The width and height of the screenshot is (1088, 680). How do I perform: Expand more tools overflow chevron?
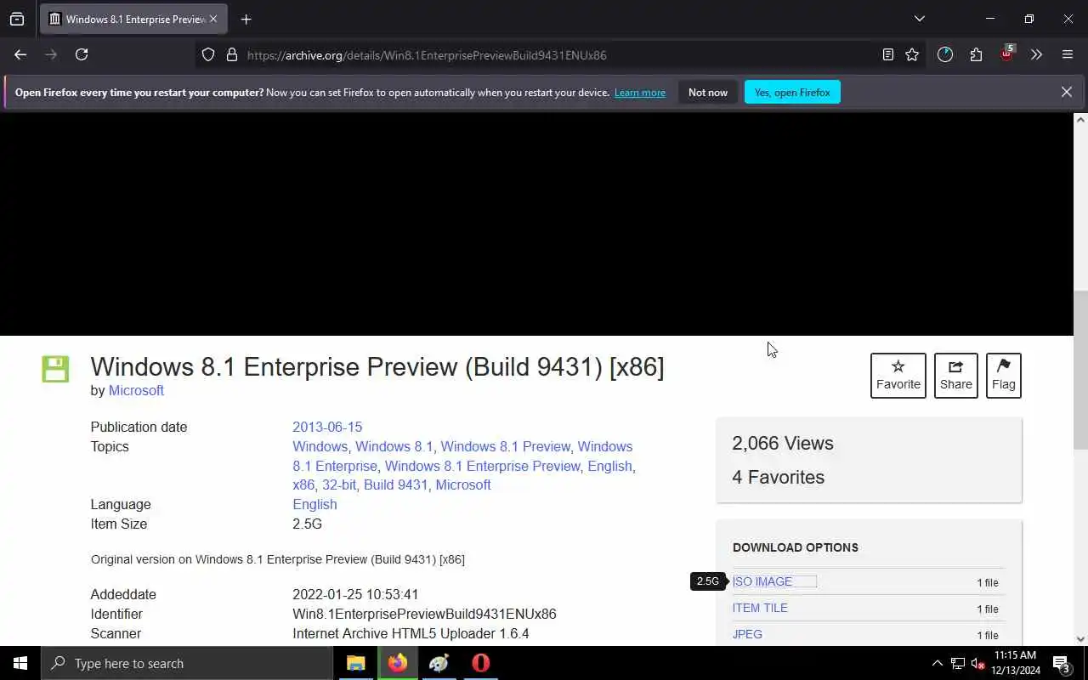click(x=1036, y=54)
